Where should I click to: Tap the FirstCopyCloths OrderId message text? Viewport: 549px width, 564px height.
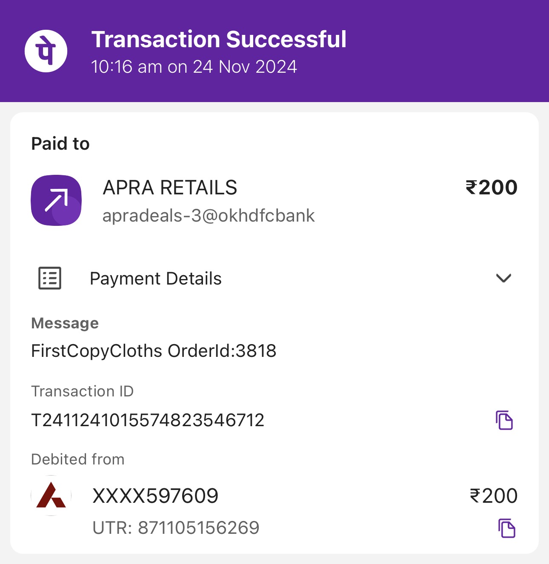click(154, 351)
